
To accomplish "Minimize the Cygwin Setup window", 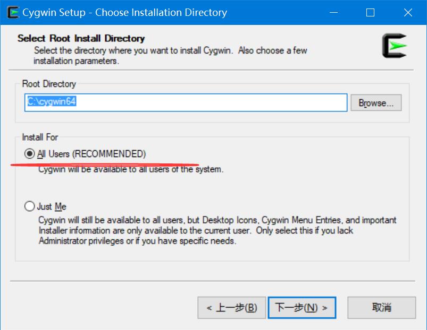I will (x=333, y=13).
